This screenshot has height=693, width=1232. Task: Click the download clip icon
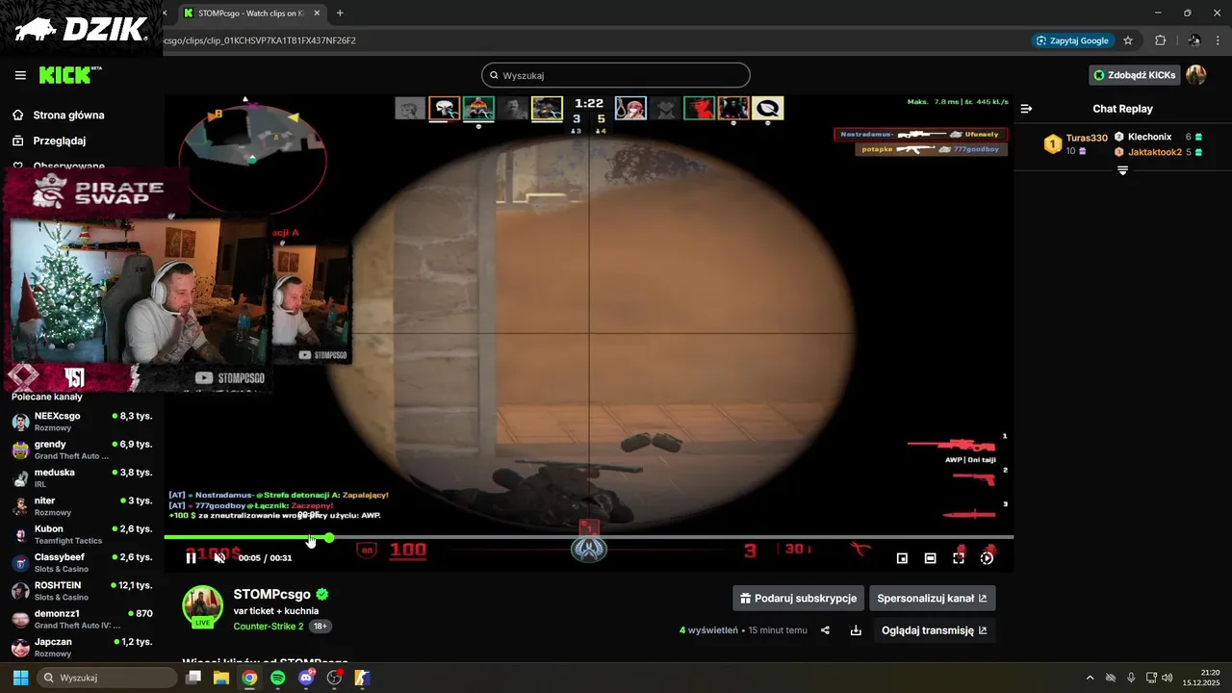[x=856, y=630]
